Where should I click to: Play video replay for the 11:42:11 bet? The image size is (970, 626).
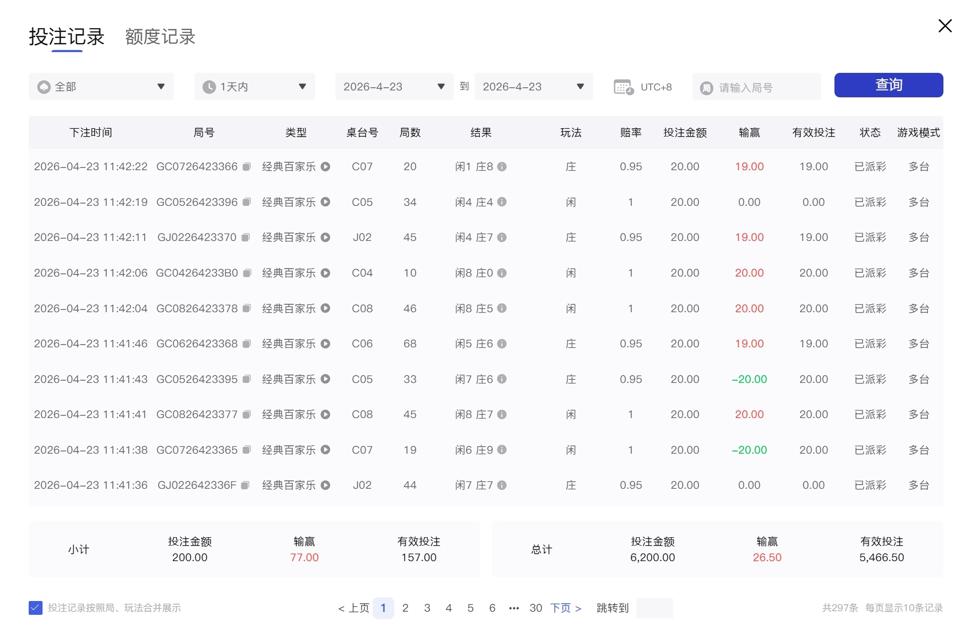point(326,237)
